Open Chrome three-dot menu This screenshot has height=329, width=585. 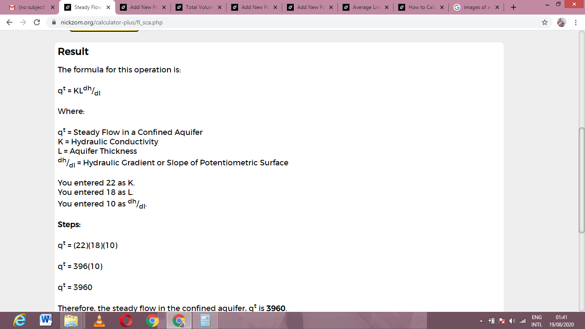(x=576, y=22)
